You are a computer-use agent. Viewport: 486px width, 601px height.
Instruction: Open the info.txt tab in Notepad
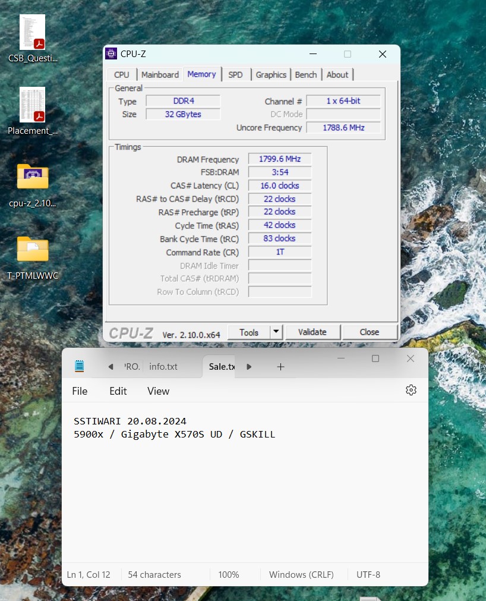point(163,367)
